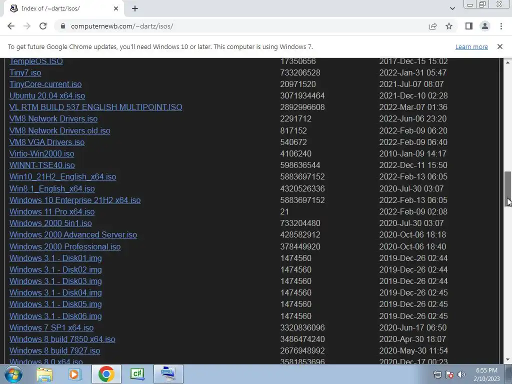Go back to the previous page
Viewport: 512px width, 384px height.
click(11, 26)
